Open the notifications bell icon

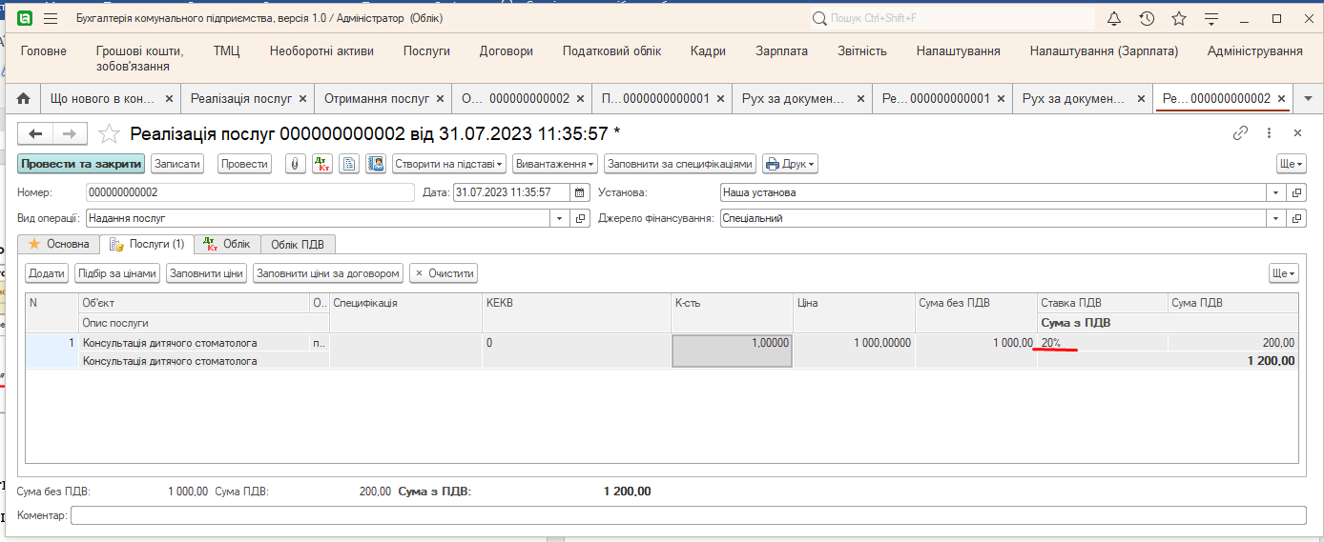point(1113,19)
